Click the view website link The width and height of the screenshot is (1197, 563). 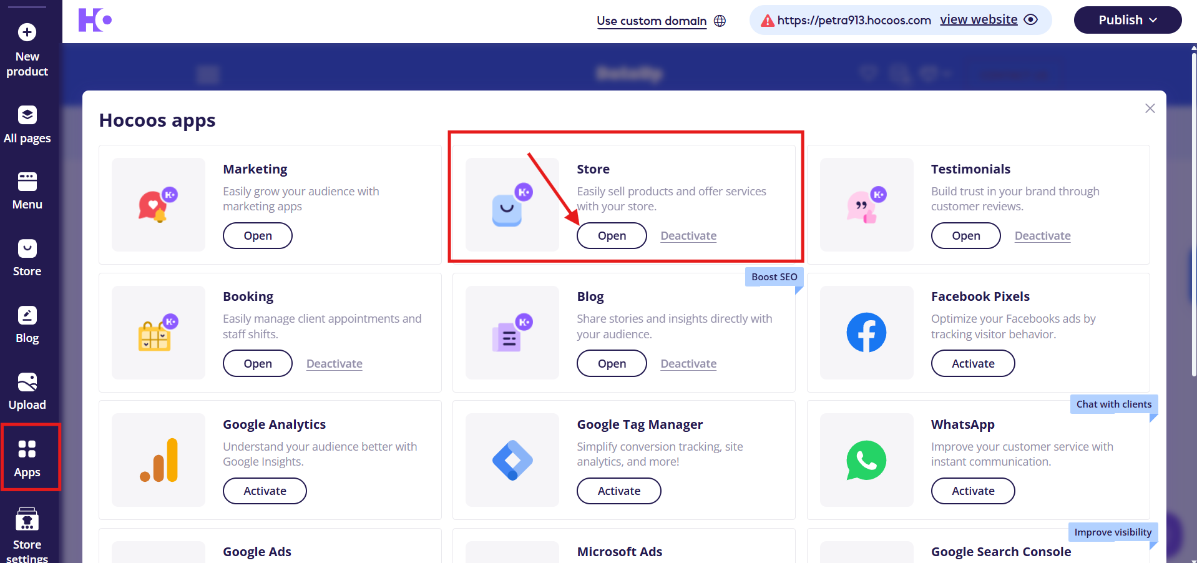pyautogui.click(x=979, y=19)
